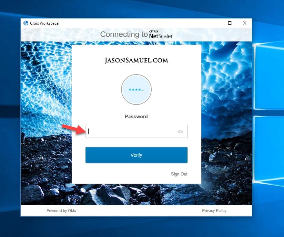Click the JasonSamuel.com logo
Image resolution: width=284 pixels, height=237 pixels.
[137, 60]
